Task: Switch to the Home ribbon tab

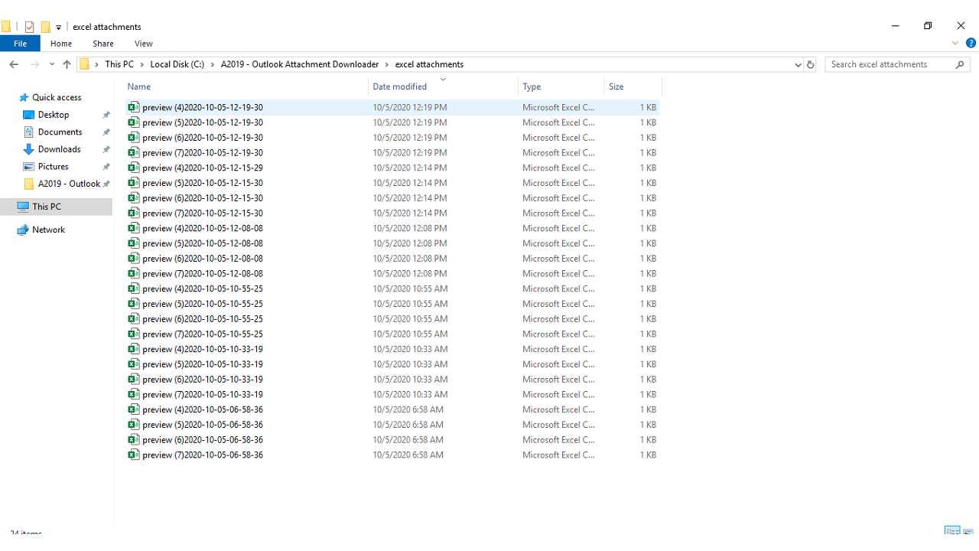Action: pos(61,44)
